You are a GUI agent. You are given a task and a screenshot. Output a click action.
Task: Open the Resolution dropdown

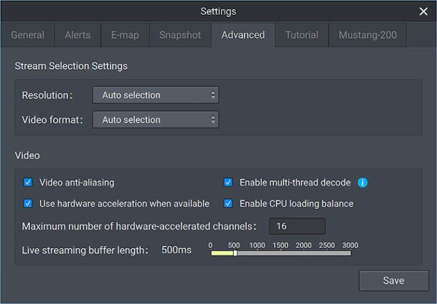156,95
